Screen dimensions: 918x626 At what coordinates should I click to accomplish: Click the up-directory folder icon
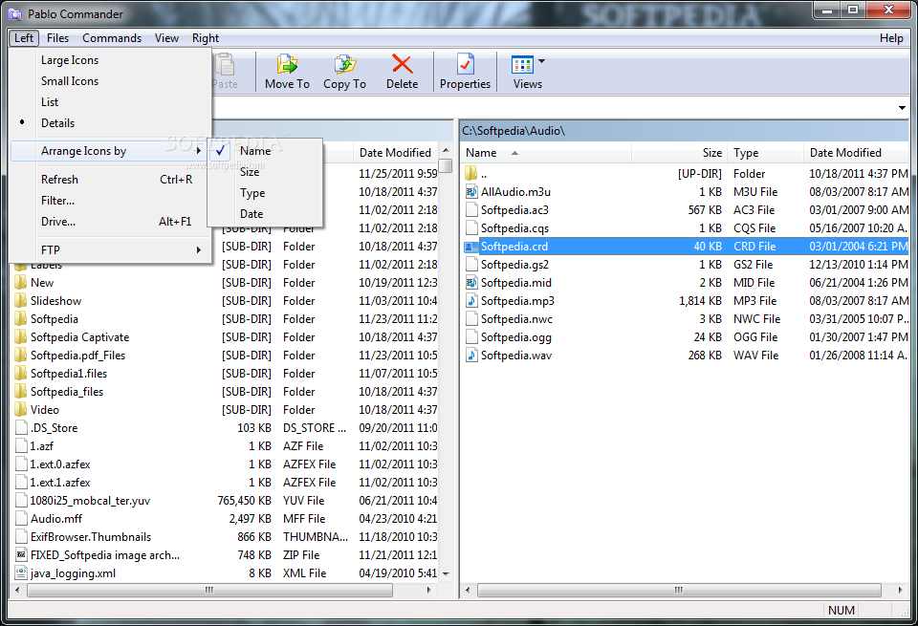pos(471,173)
